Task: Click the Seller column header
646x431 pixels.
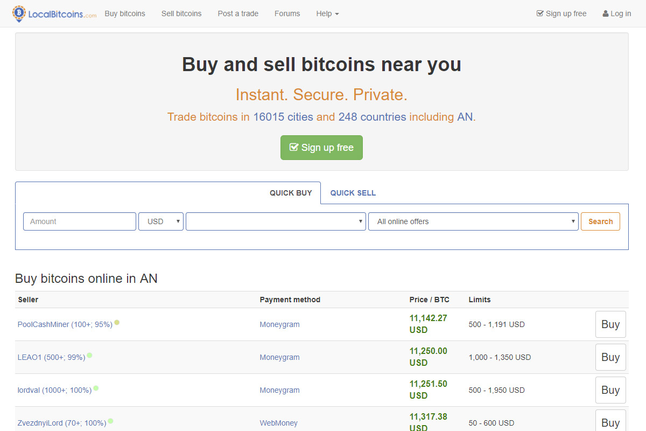Action: (x=28, y=300)
